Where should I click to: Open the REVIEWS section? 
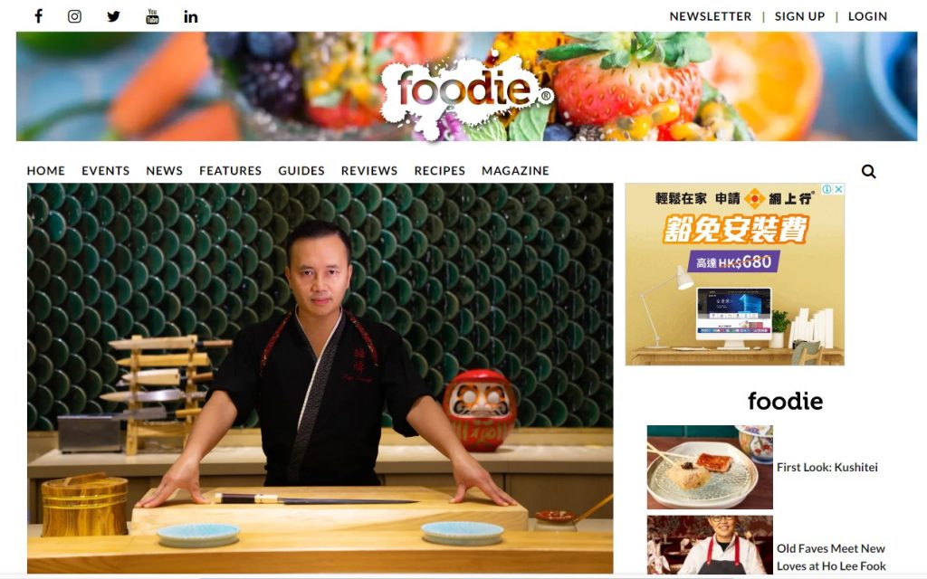[x=369, y=171]
